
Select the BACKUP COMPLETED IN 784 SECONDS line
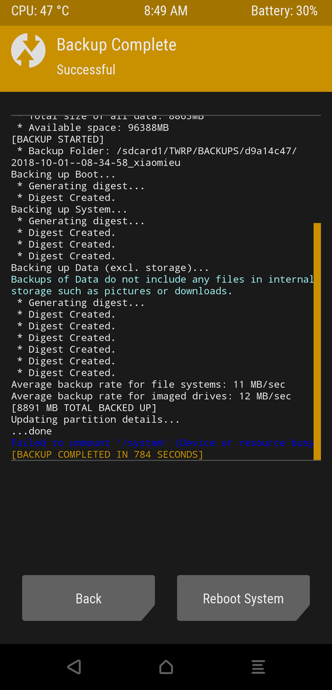click(x=107, y=455)
